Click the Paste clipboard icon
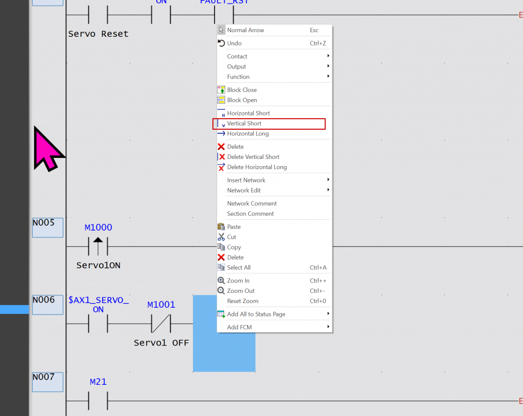523x416 pixels. coord(221,227)
